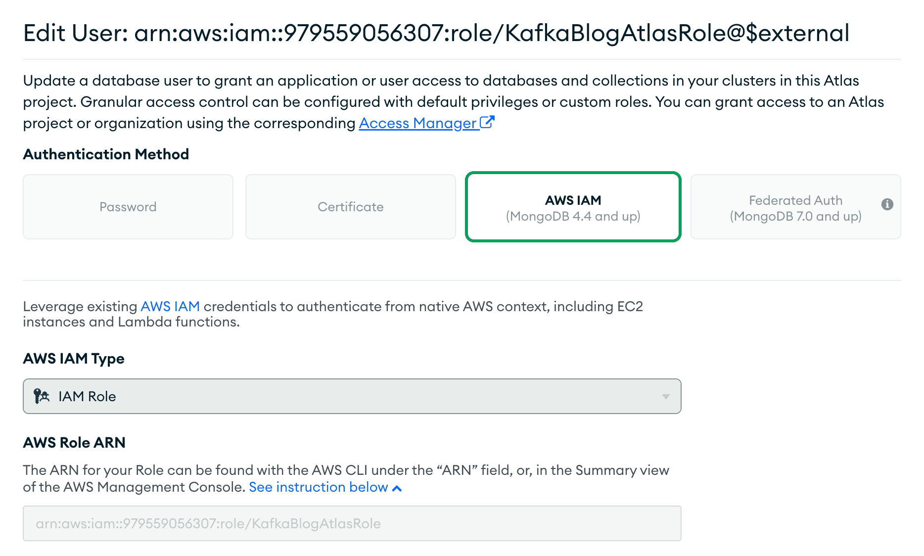
Task: Click the AWS IAM Type label
Action: (x=74, y=359)
